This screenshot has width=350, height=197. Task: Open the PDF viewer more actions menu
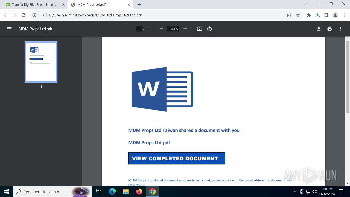[x=341, y=29]
